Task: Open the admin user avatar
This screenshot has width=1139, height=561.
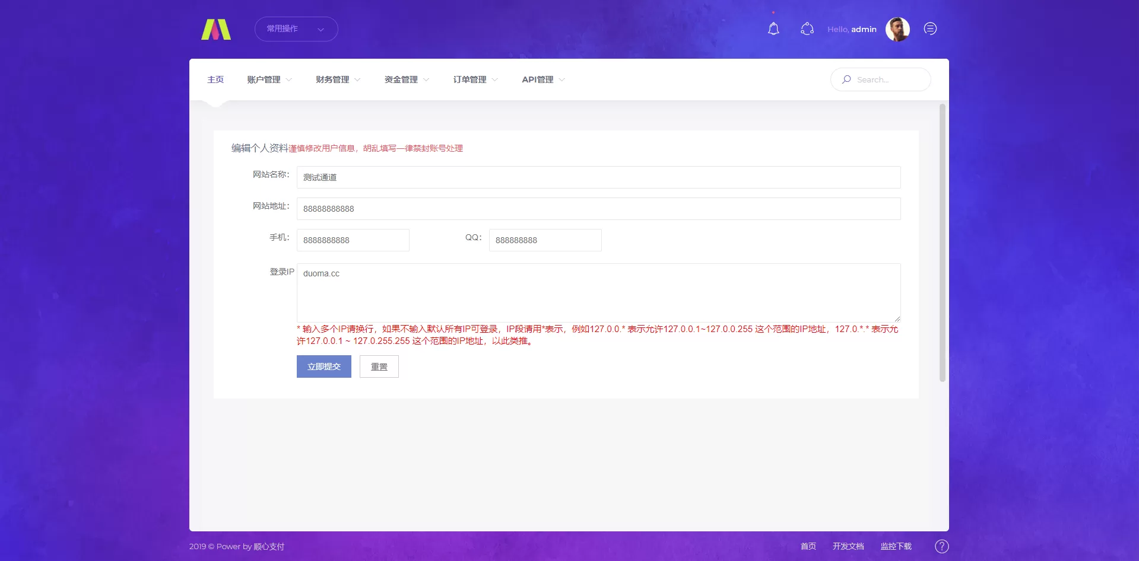Action: click(x=897, y=29)
